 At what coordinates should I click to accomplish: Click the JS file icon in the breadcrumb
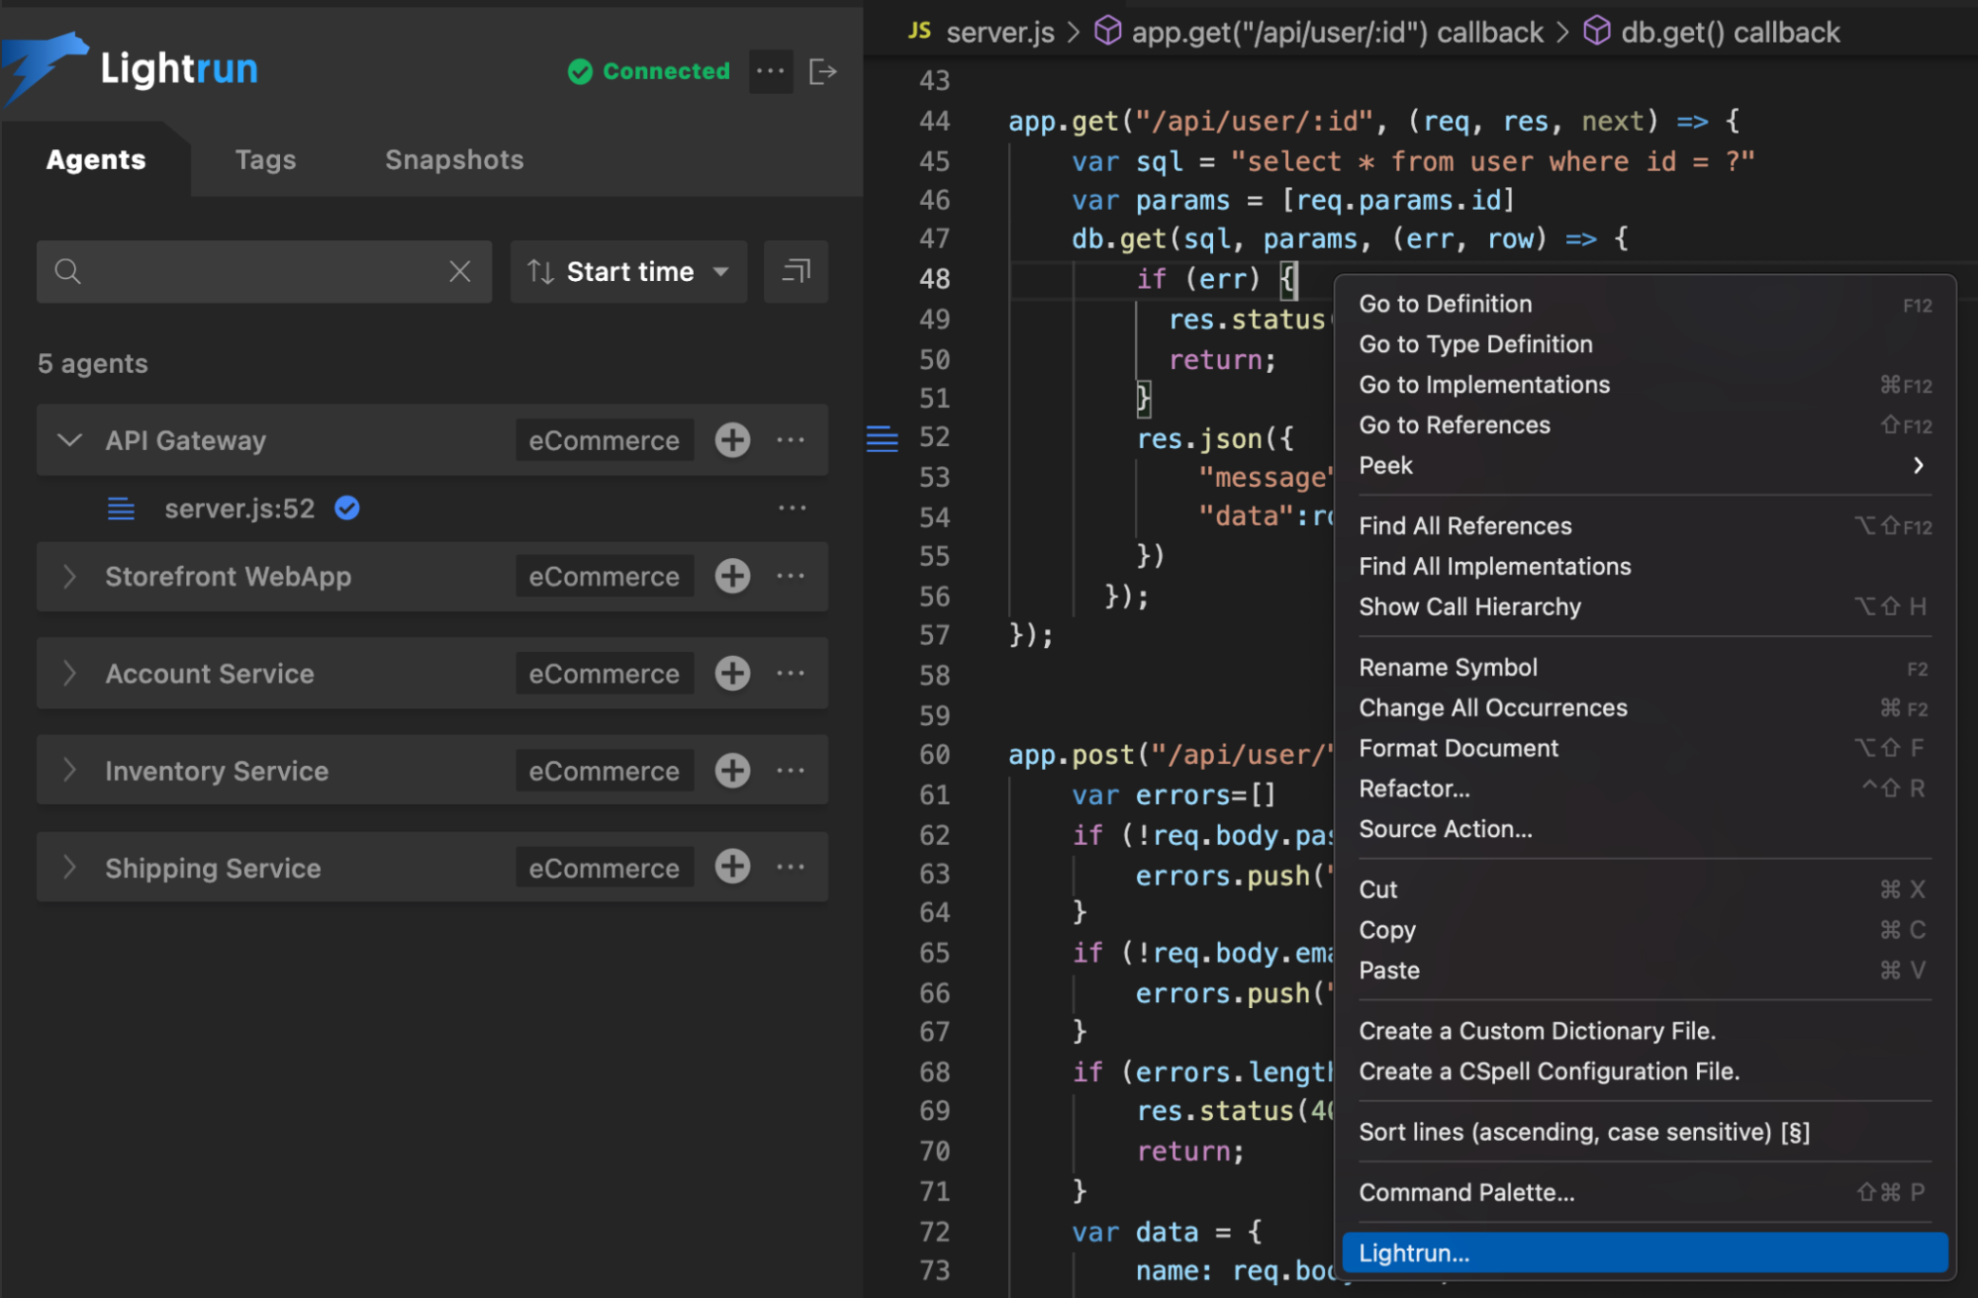tap(917, 31)
